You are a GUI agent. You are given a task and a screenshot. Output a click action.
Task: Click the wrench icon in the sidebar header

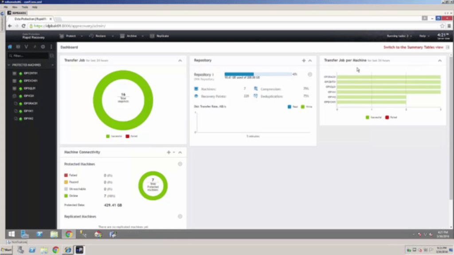click(x=34, y=47)
